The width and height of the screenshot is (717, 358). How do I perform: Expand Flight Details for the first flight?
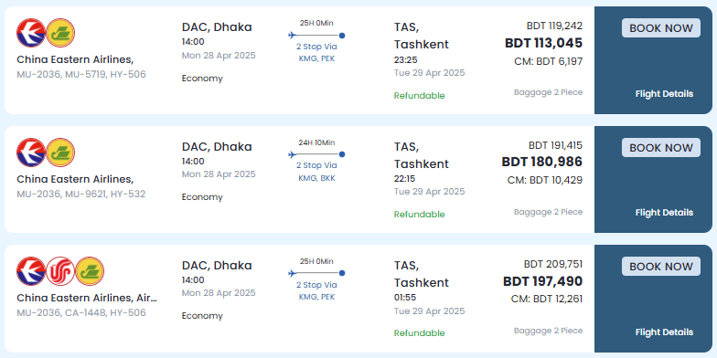click(664, 93)
